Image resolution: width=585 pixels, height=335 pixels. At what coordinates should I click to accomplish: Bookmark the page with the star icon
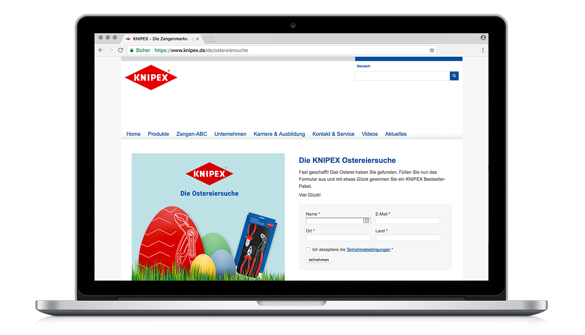point(432,50)
